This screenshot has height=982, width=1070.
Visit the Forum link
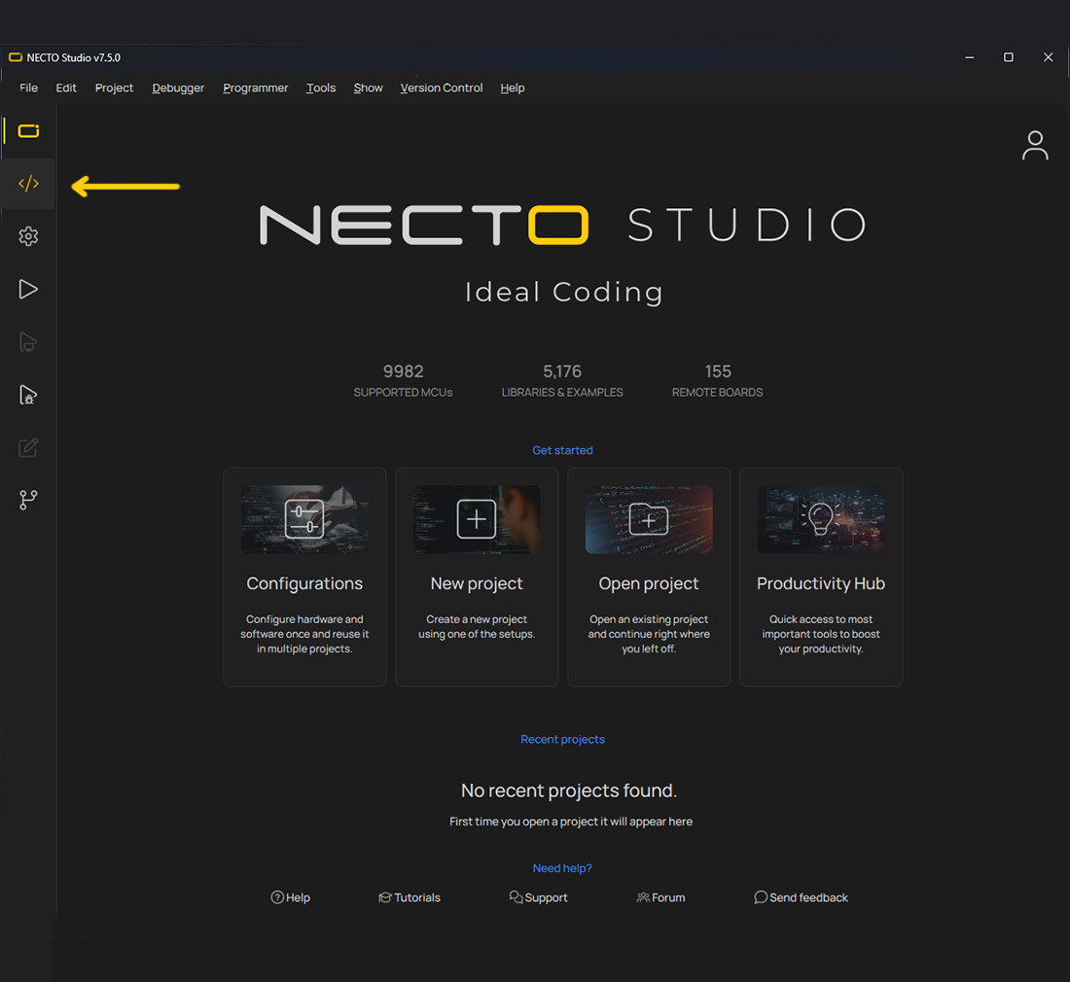pos(660,897)
